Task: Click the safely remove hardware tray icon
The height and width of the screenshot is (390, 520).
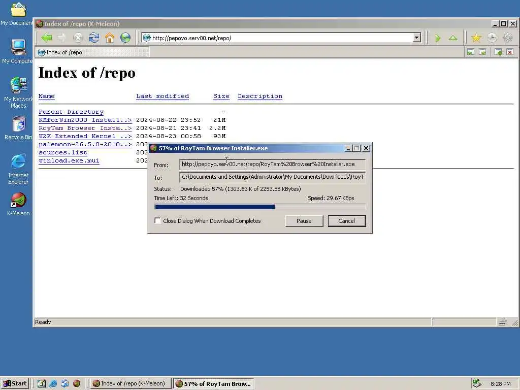Action: 477,383
